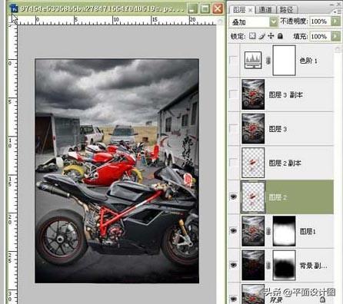Click lock all padlock icon

(280, 36)
